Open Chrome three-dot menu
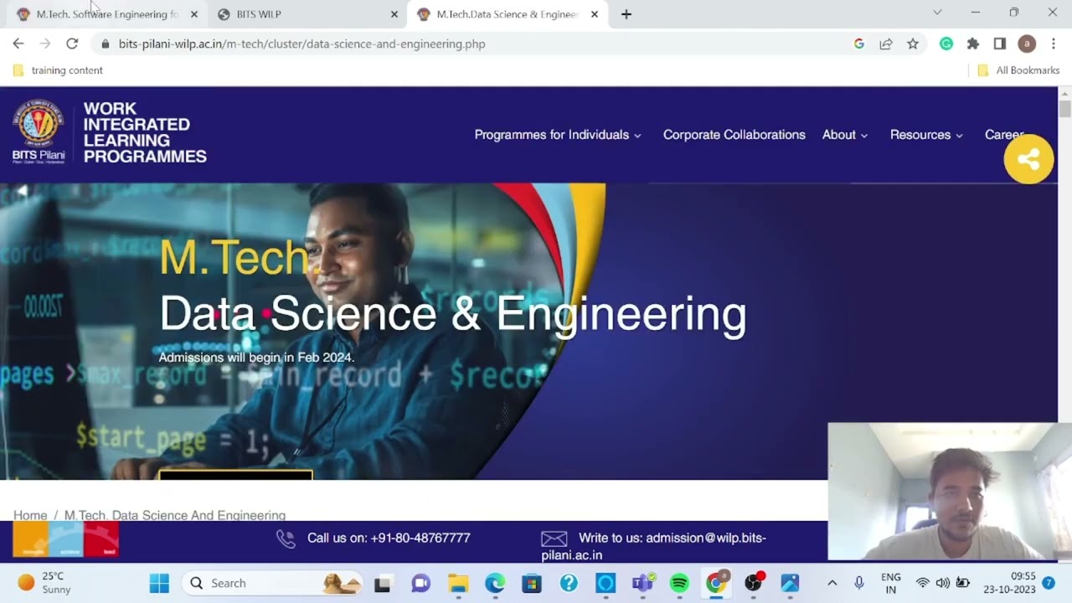This screenshot has width=1072, height=603. pos(1054,44)
